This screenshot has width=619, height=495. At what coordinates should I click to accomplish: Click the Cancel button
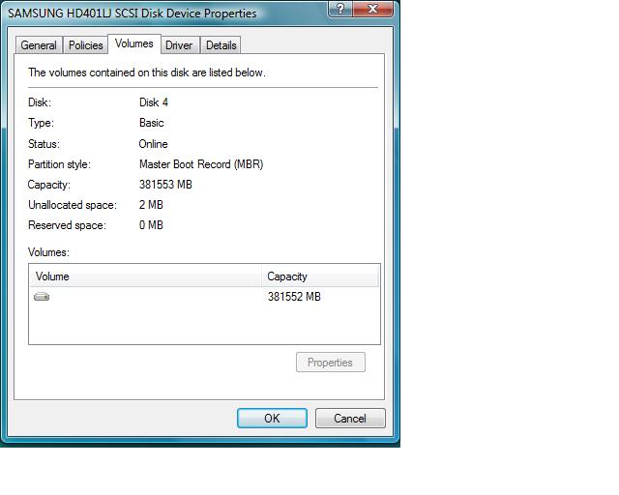coord(350,418)
